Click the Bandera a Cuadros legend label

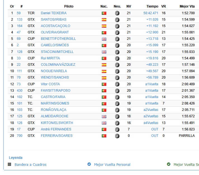click(30, 165)
